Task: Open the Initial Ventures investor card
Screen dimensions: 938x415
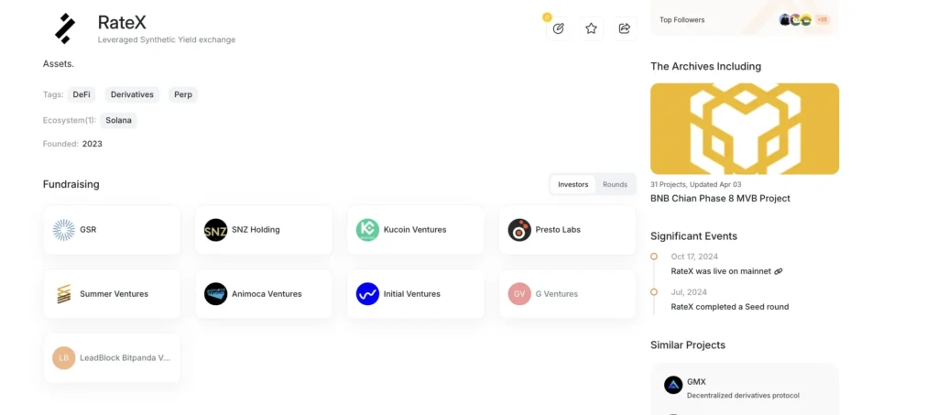Action: coord(416,293)
